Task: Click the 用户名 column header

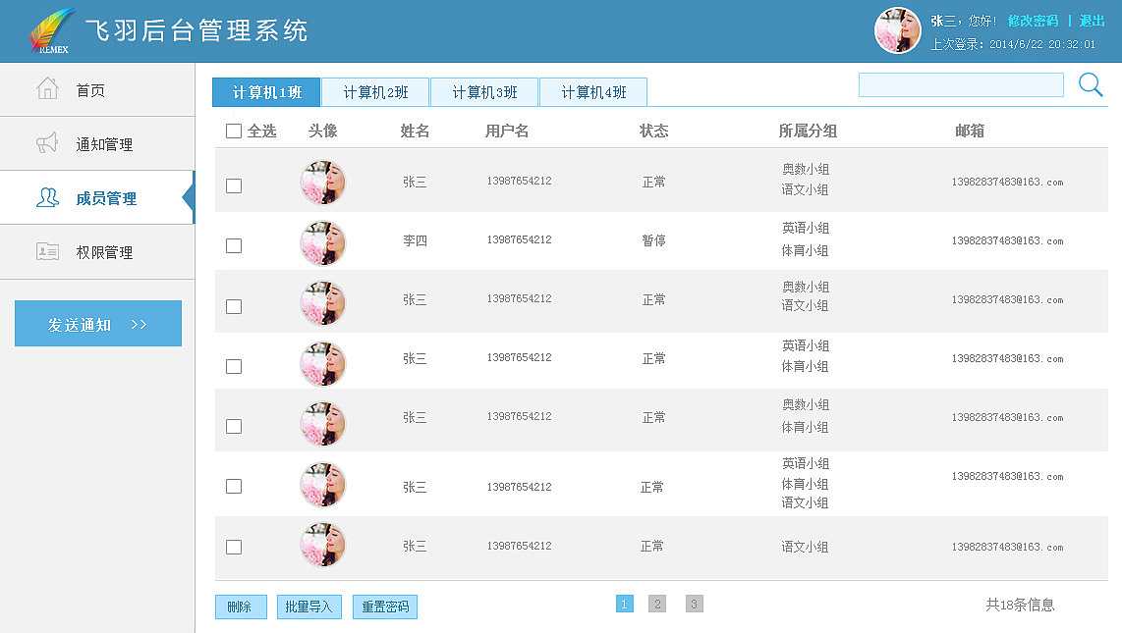Action: tap(507, 131)
